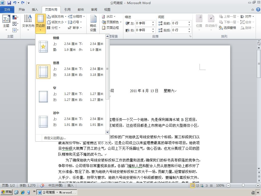Select Print Layout view icon in status bar

[193, 186]
